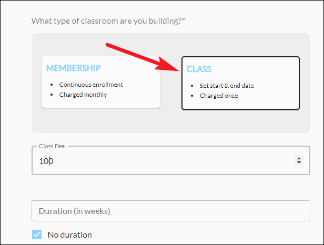Click the No duration label text
This screenshot has width=324, height=245.
[x=69, y=235]
